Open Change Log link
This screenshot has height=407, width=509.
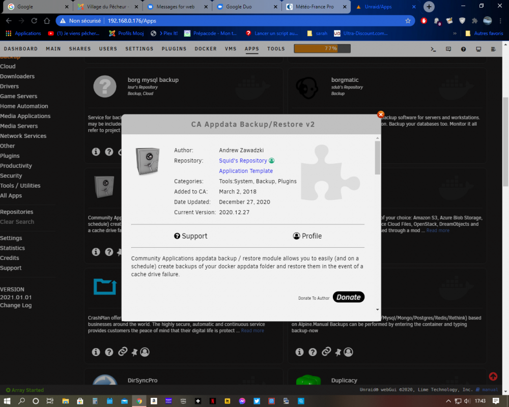pos(16,305)
